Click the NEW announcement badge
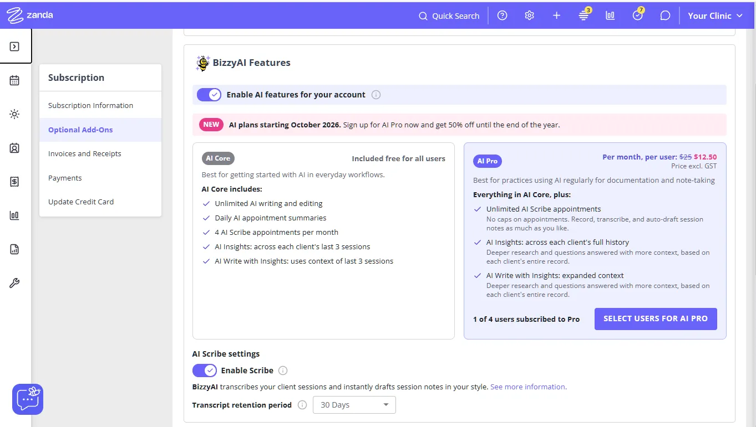 coord(211,125)
